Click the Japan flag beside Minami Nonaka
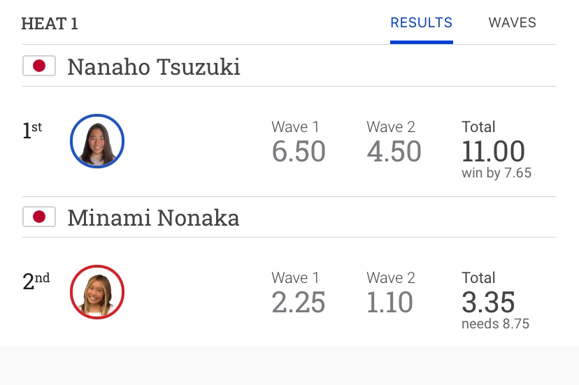The height and width of the screenshot is (385, 579). (x=39, y=217)
